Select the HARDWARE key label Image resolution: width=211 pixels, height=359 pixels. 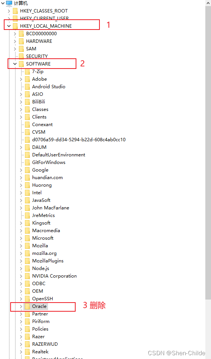39,41
